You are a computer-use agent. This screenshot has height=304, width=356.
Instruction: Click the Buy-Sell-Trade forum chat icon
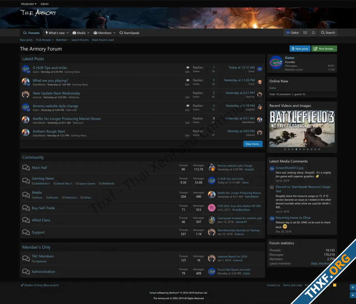26,208
